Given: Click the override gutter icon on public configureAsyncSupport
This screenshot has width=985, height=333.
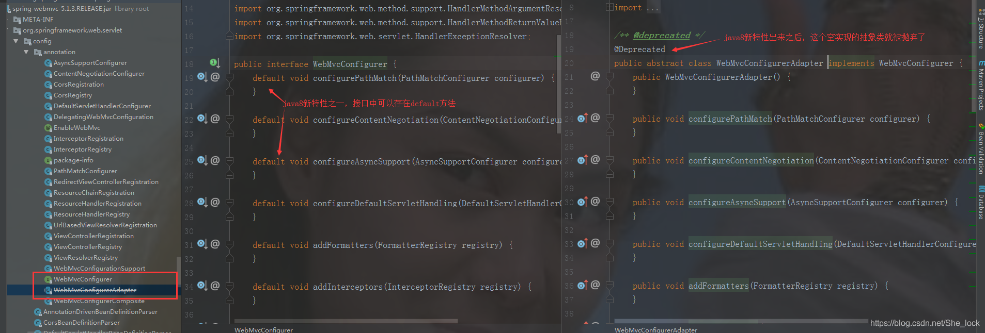Looking at the screenshot, I should 583,202.
